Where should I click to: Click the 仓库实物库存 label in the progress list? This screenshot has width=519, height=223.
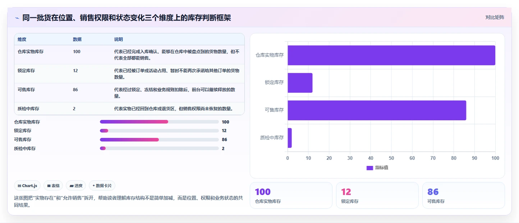[27, 122]
